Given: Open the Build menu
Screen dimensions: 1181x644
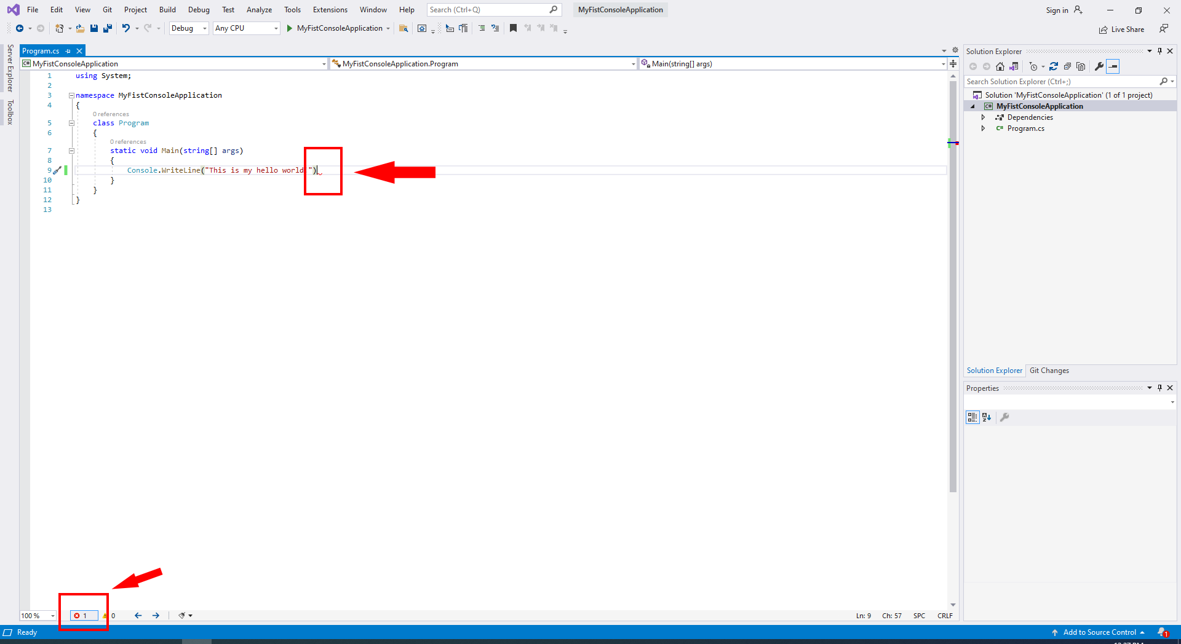Looking at the screenshot, I should tap(167, 10).
